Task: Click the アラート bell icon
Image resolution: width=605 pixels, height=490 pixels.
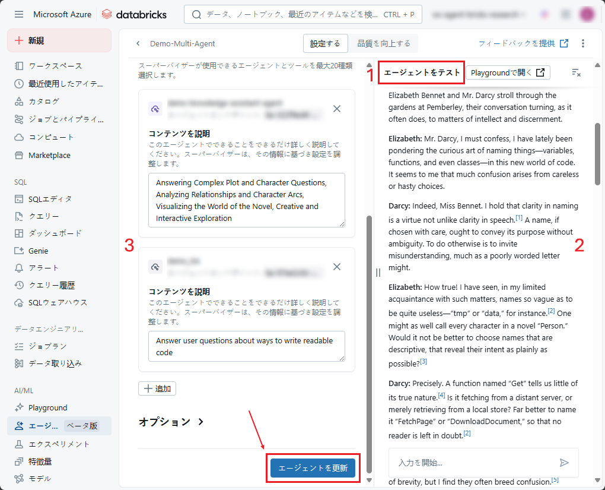Action: [x=19, y=268]
